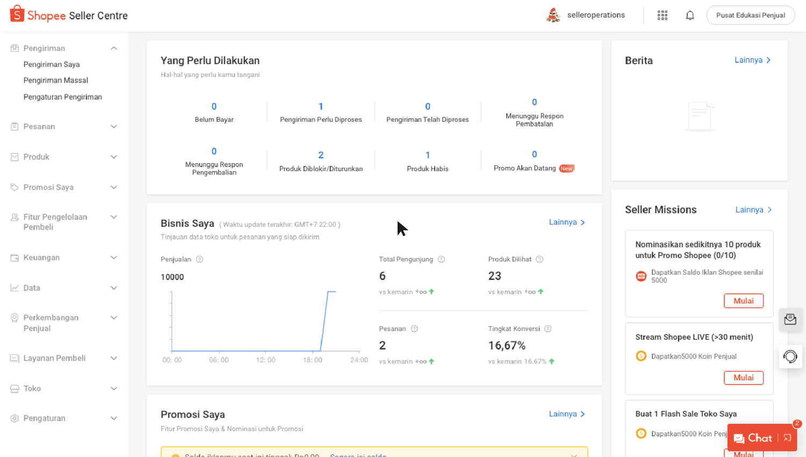Open Pengiriman Massal menu item
This screenshot has height=457, width=806.
(x=56, y=80)
